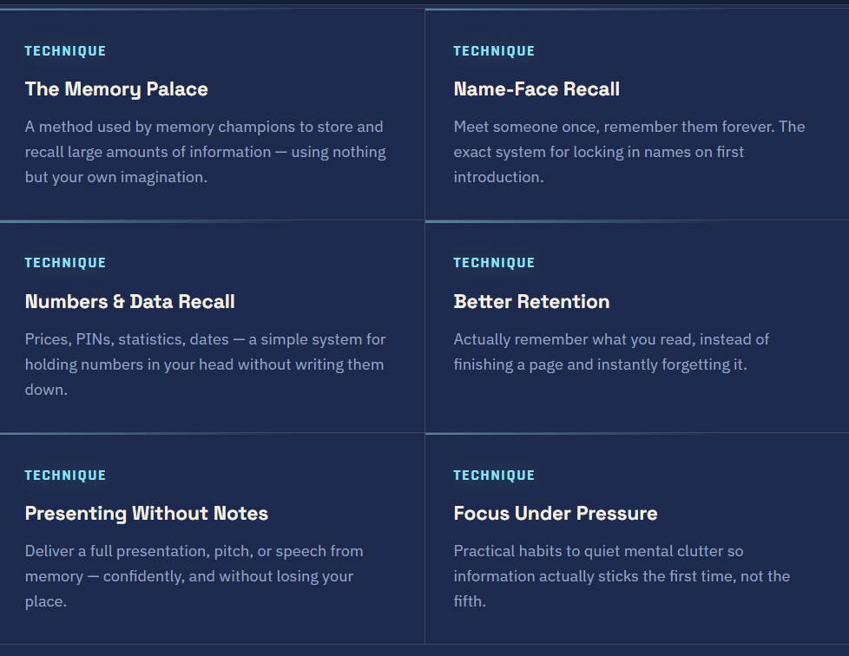Click TECHNIQUE label above Better Retention
849x656 pixels.
(x=494, y=263)
